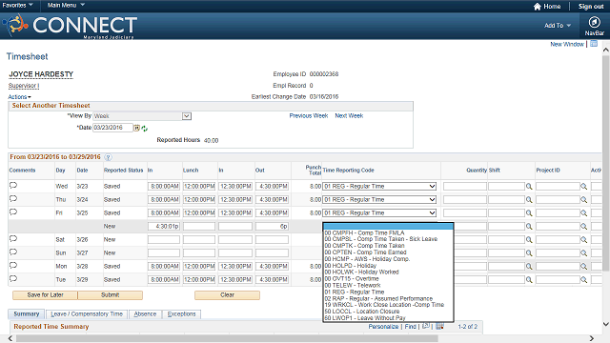Look up Shift for Thu 3/24 row
Image resolution: width=610 pixels, height=343 pixels.
529,200
